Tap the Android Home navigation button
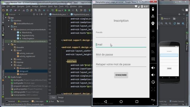The image size is (190, 107). [121, 102]
